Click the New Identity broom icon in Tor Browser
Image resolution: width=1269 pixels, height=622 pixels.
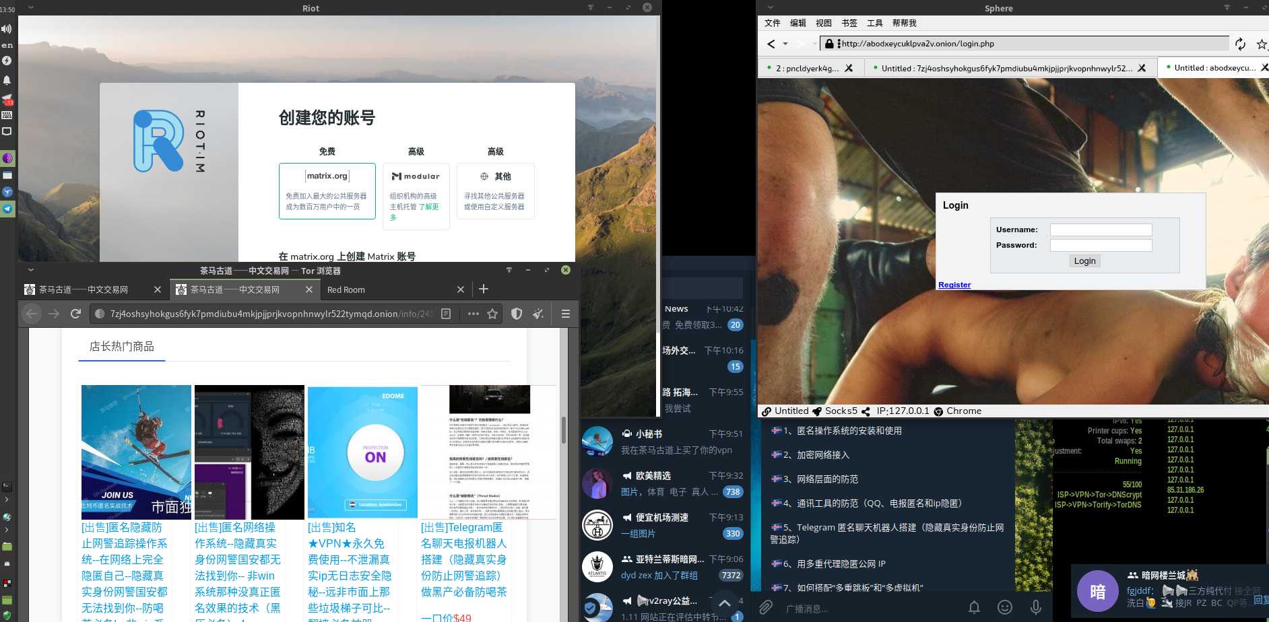pyautogui.click(x=538, y=314)
